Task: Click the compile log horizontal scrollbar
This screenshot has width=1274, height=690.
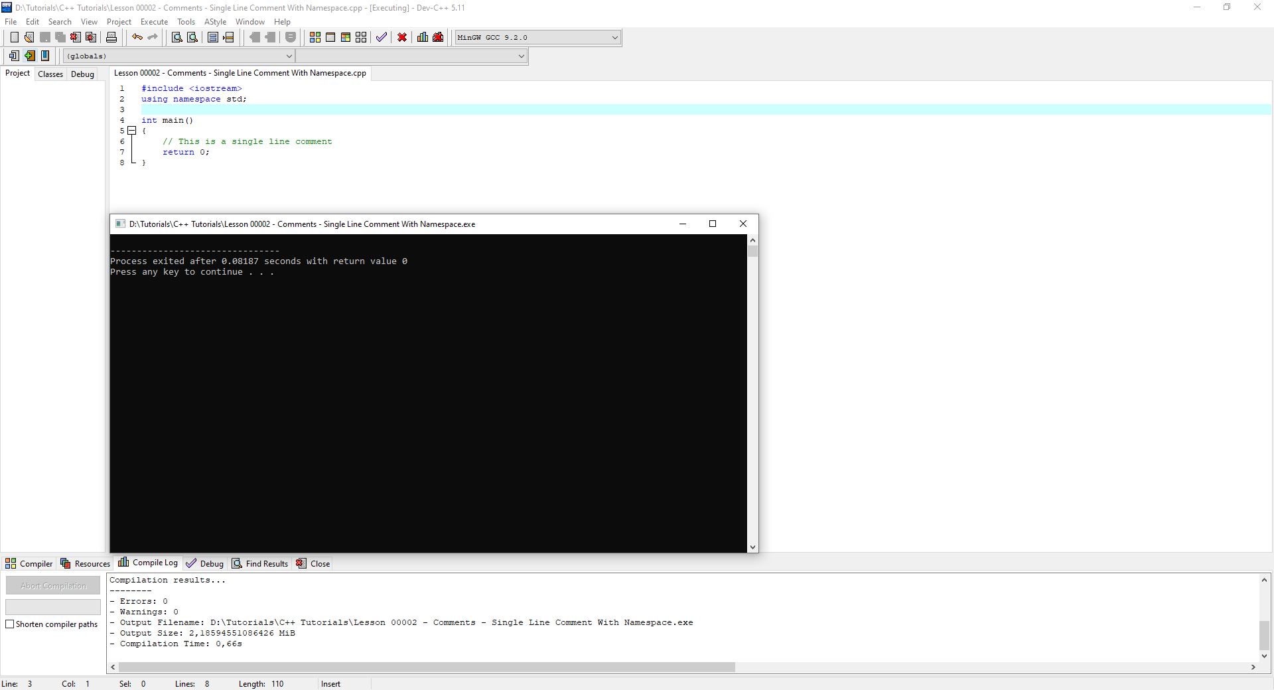Action: [x=426, y=667]
